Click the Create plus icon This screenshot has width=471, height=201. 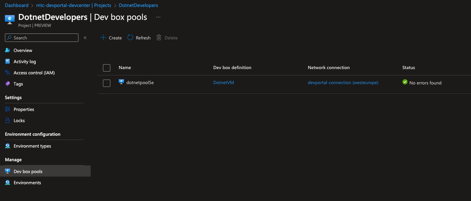[x=103, y=38]
